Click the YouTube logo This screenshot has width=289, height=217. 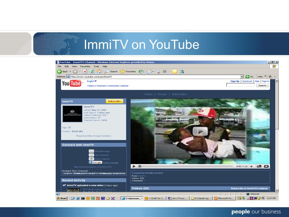point(72,83)
